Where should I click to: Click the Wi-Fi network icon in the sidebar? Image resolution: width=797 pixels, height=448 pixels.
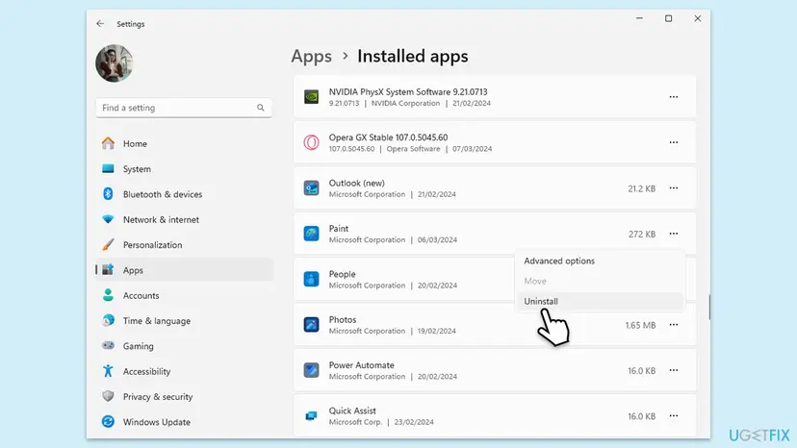pyautogui.click(x=108, y=219)
